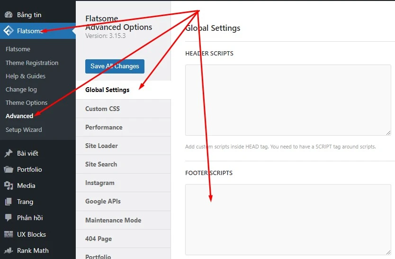Open the Custom CSS settings tab
The image size is (395, 259).
[102, 109]
